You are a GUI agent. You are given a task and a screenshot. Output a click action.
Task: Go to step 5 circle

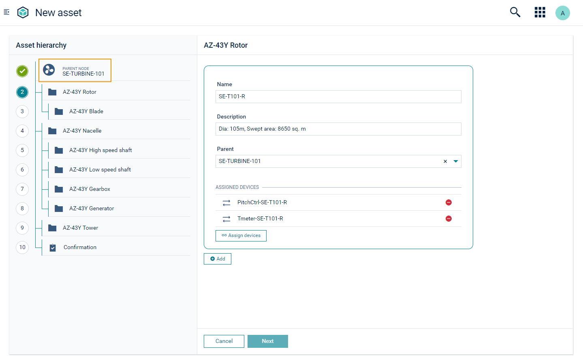(22, 150)
